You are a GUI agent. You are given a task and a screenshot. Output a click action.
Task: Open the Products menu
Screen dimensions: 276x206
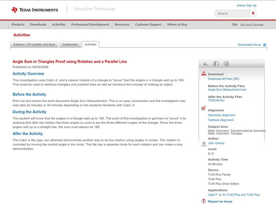[18, 24]
